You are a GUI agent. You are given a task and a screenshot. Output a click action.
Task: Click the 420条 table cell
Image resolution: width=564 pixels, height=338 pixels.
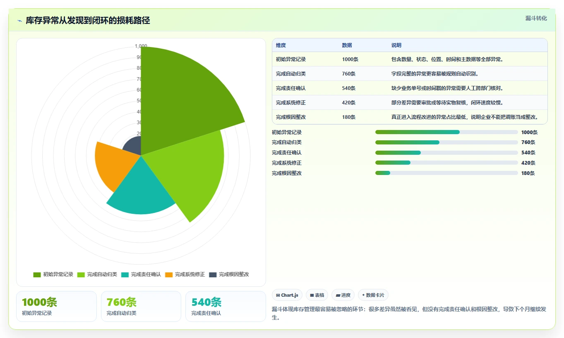[x=349, y=103]
